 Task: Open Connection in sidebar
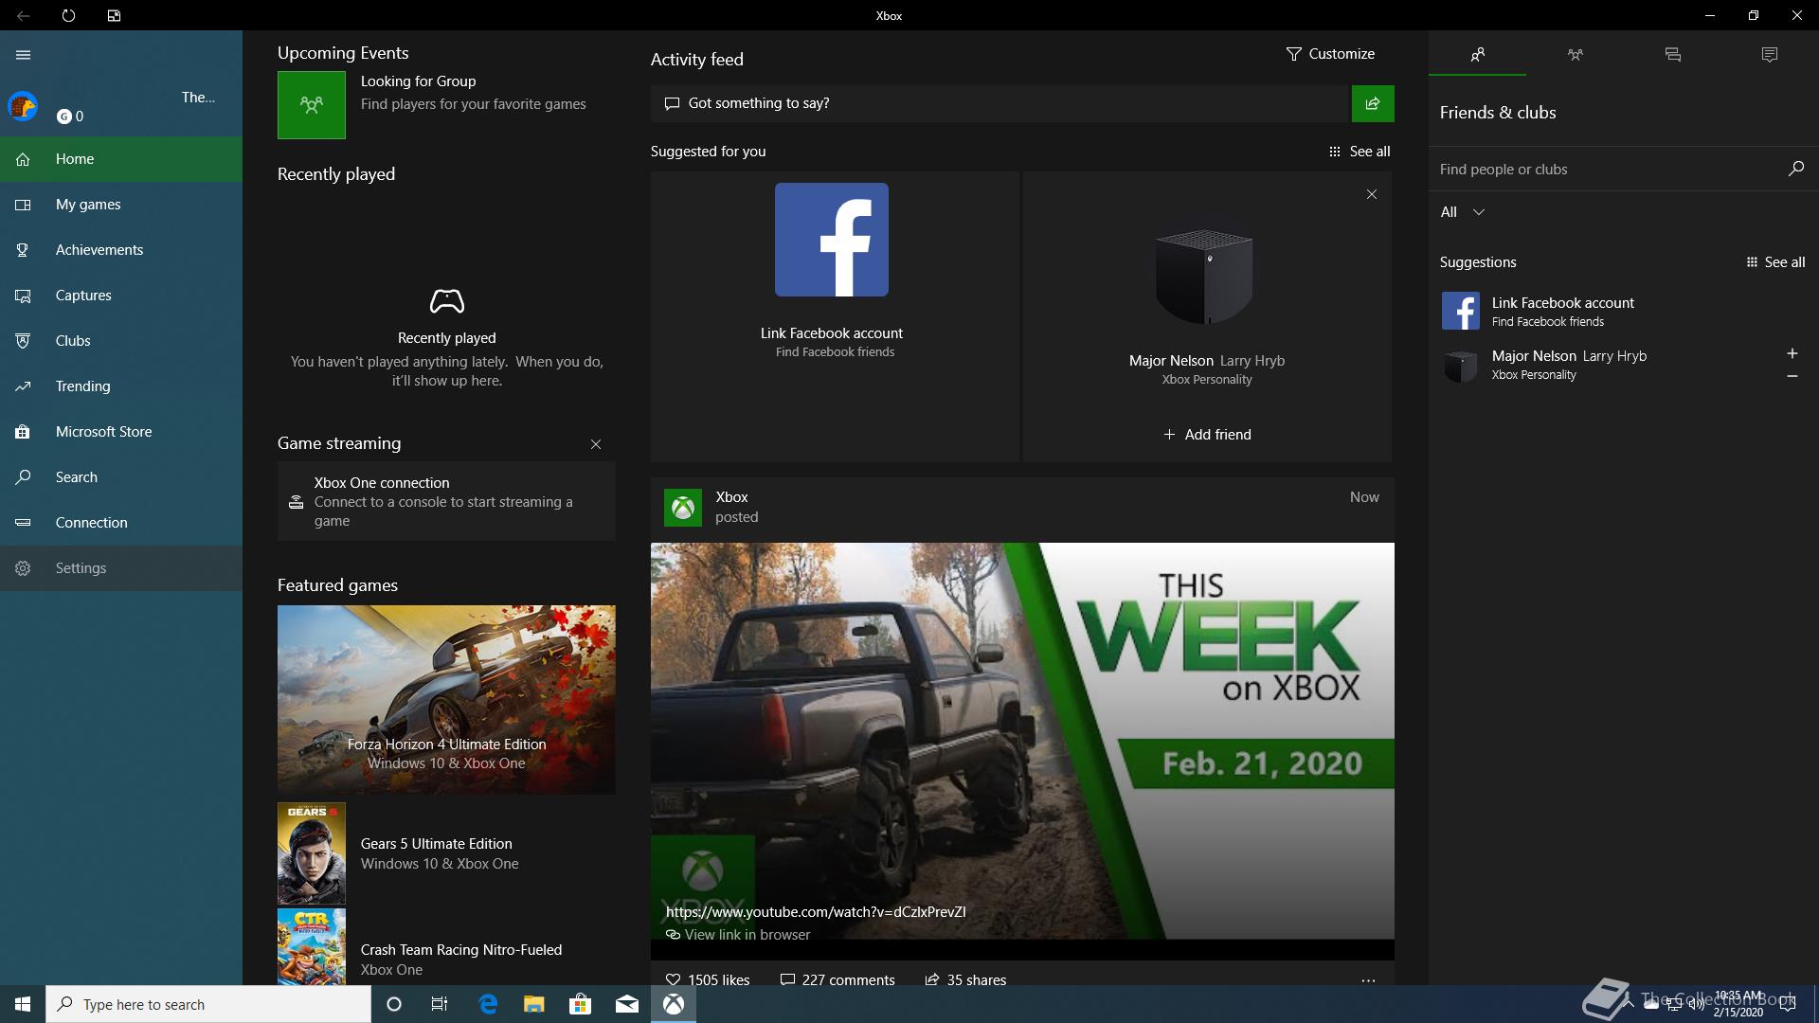pos(121,523)
